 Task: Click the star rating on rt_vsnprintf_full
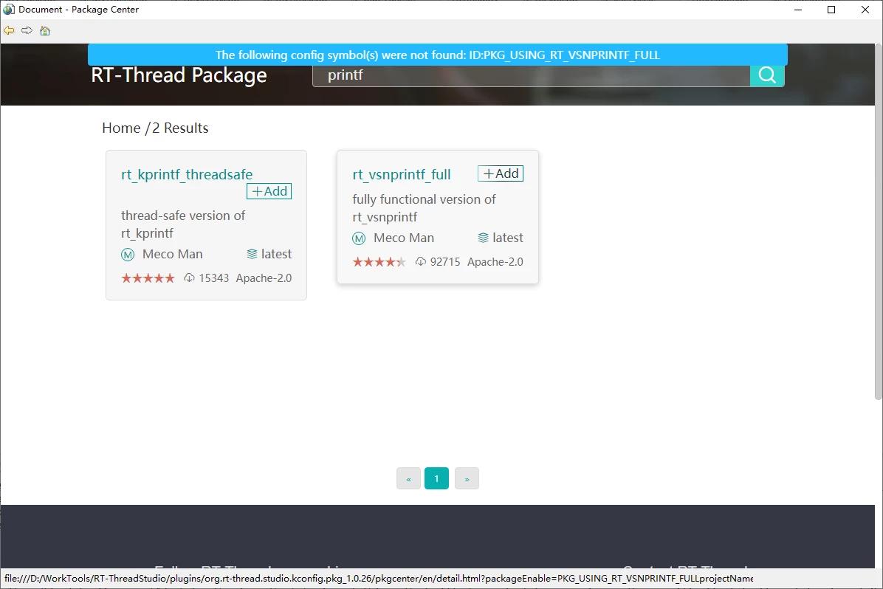pos(379,261)
